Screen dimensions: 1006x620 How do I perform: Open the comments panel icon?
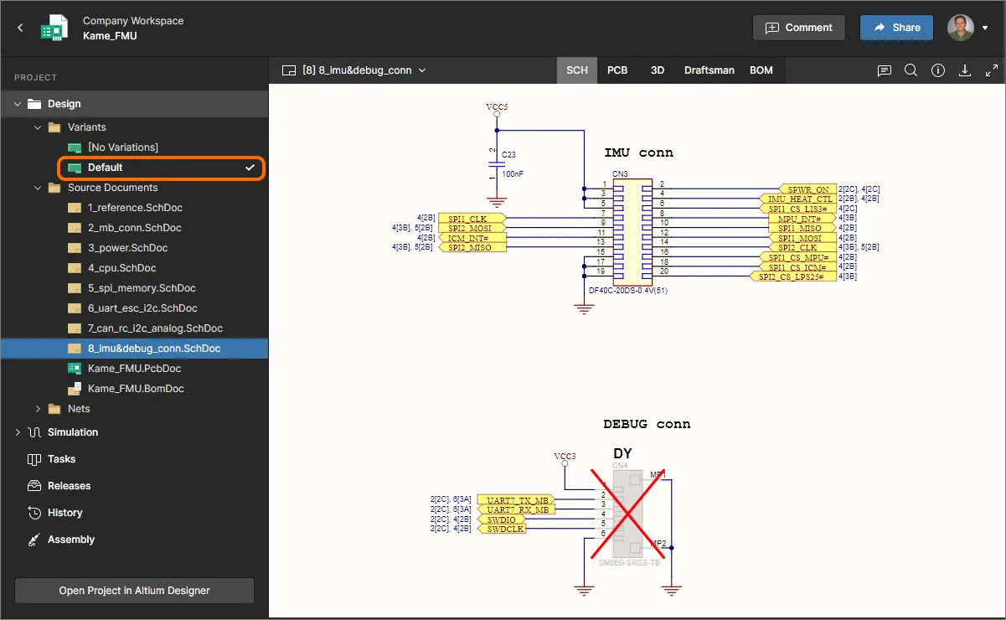[884, 70]
